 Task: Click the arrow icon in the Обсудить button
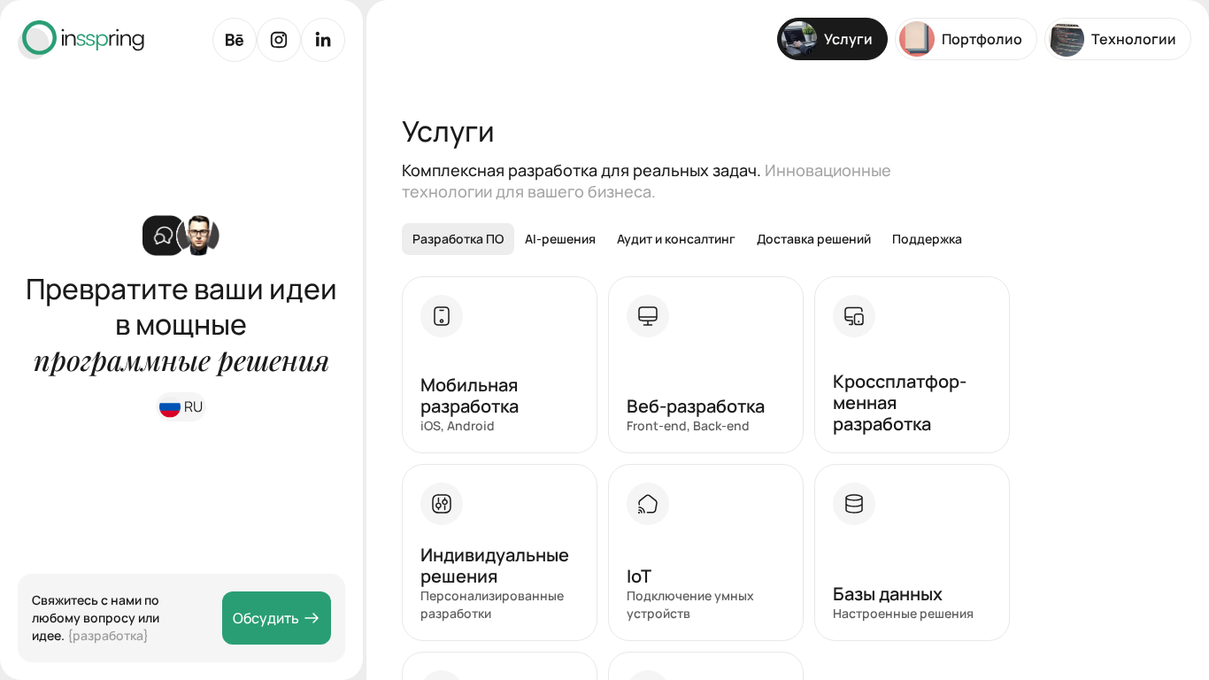click(312, 618)
